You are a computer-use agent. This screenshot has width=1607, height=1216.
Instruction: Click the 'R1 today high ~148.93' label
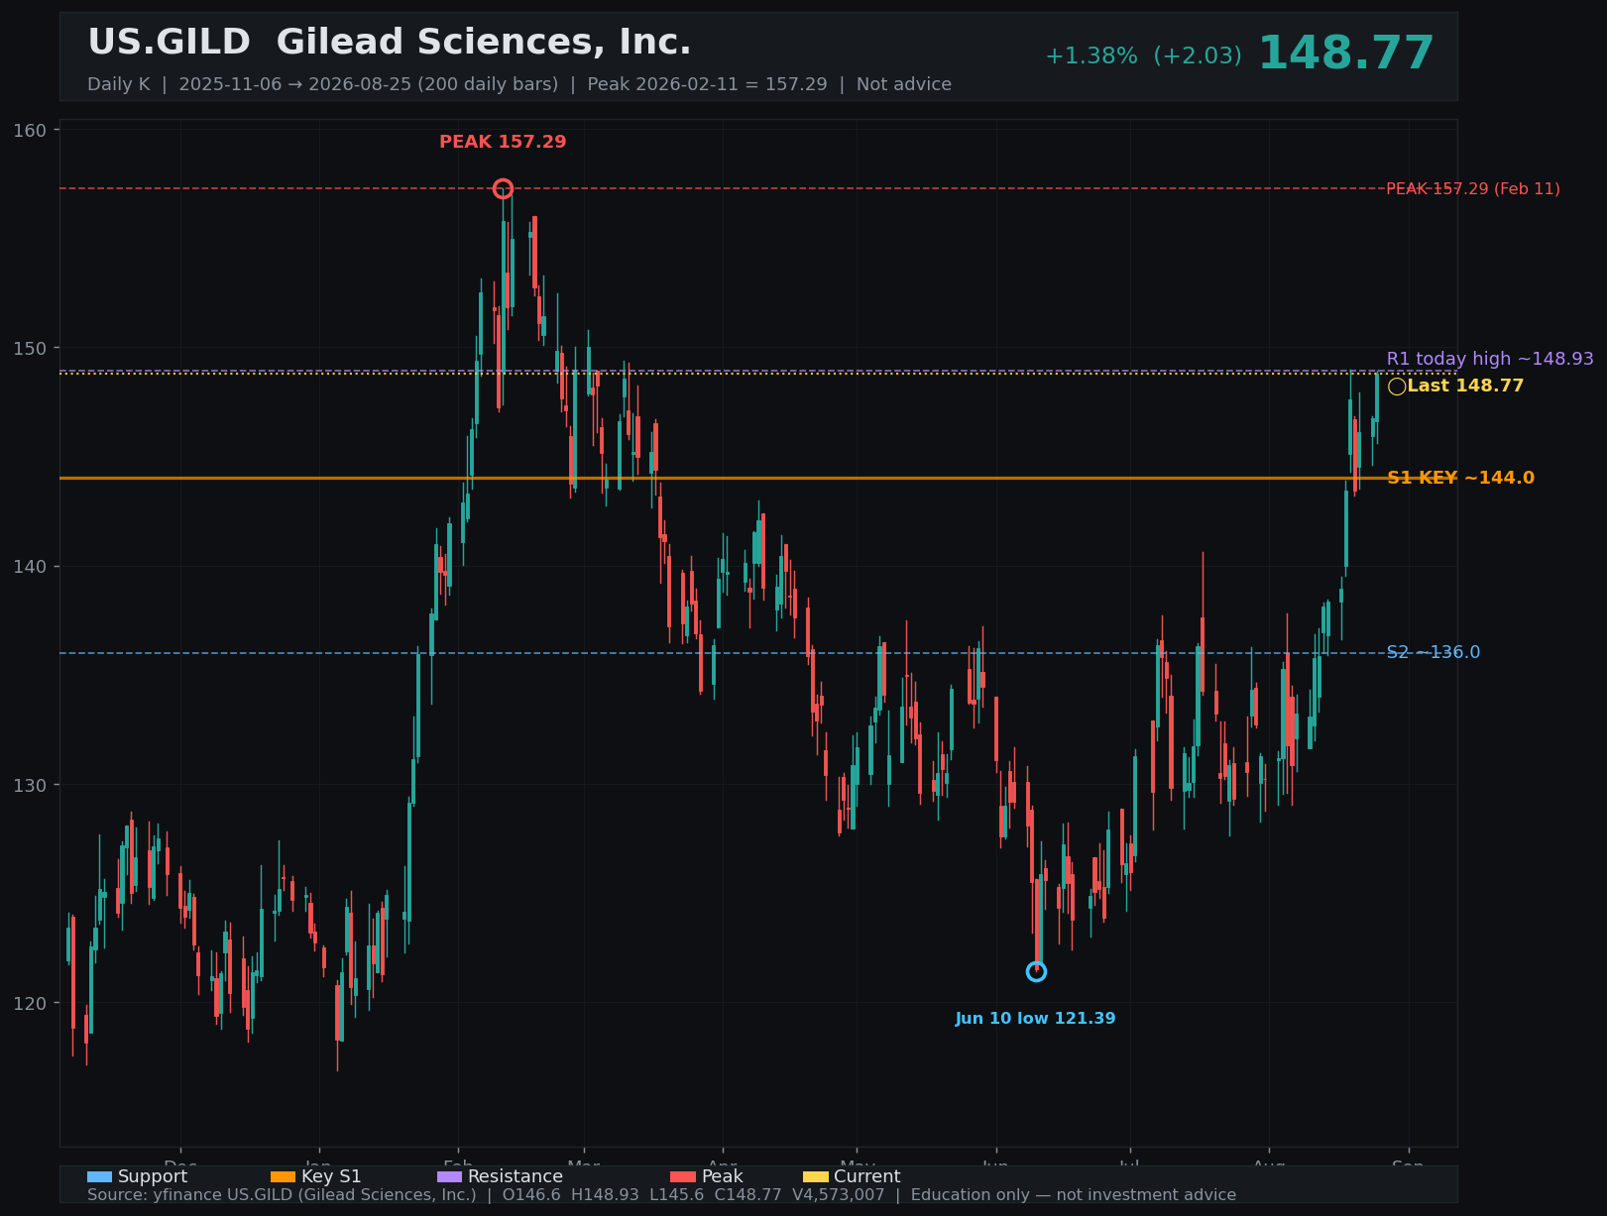click(x=1490, y=359)
